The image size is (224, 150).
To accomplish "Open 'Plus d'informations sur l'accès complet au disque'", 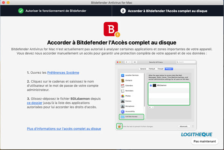I will (64, 129).
